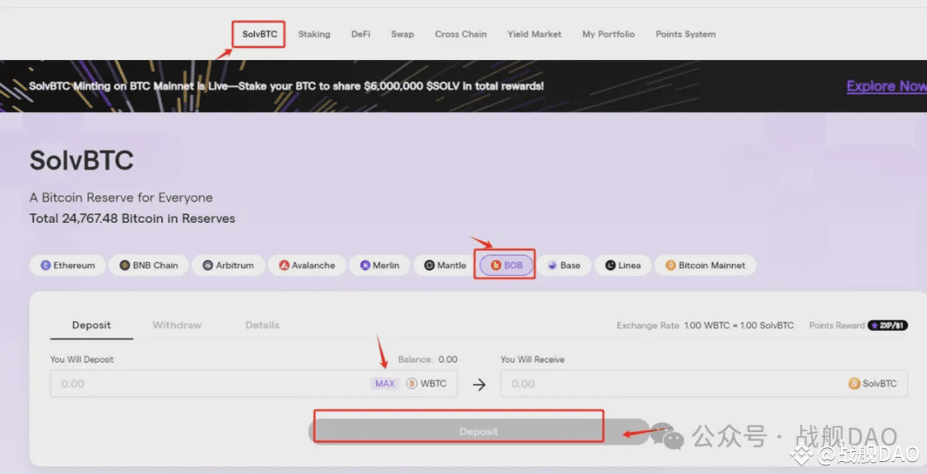Click the WBTC token label

point(433,384)
